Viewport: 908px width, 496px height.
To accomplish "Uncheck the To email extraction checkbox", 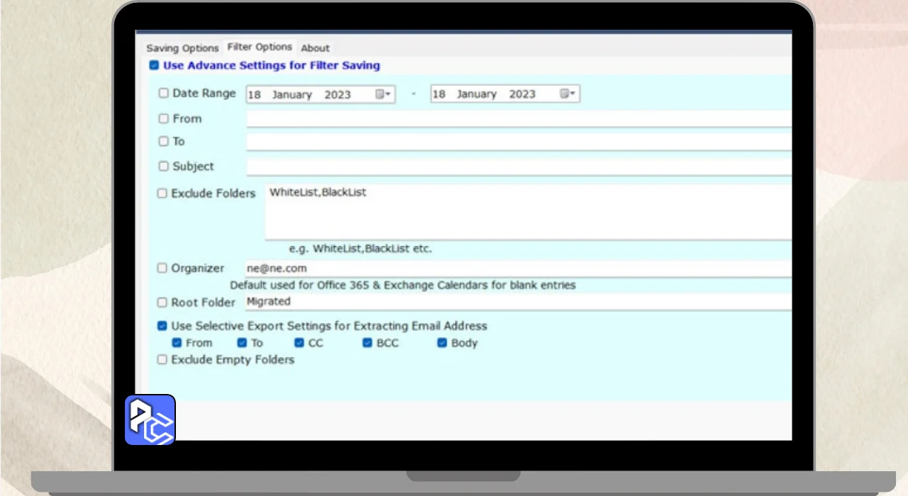I will click(x=242, y=343).
